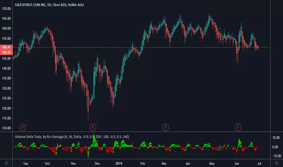283x167 pixels.
Task: Click the Feb label on time axis
Action: 143,163
